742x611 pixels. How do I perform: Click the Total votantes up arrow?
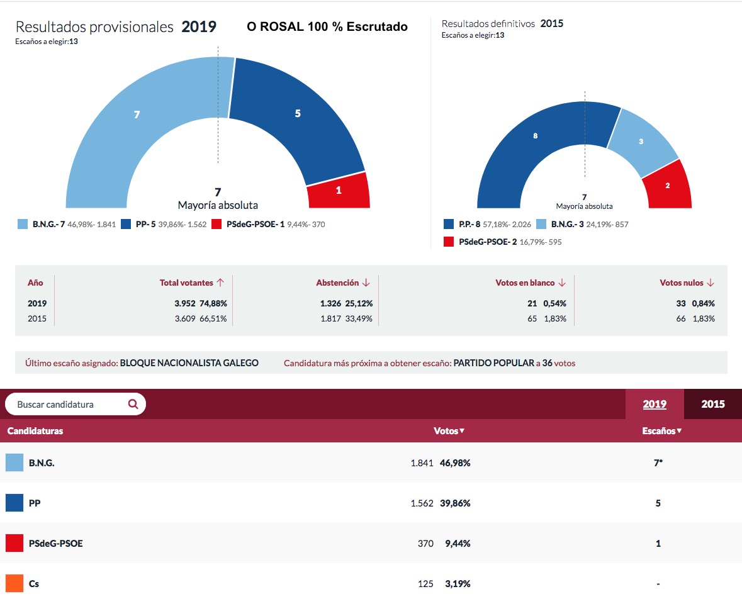[220, 283]
